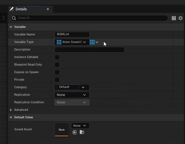Image resolution: width=185 pixels, height=144 pixels.
Task: Open the Category Default dropdown
Action: point(83,87)
